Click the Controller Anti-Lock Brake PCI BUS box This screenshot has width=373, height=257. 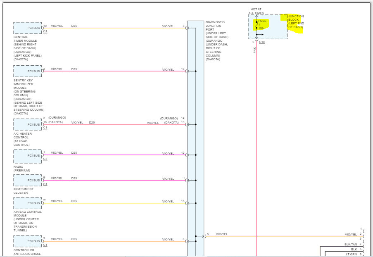(28, 241)
